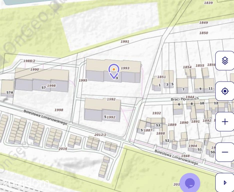Select parcel label 1988/2
This screenshot has height=192, width=234.
tap(29, 61)
